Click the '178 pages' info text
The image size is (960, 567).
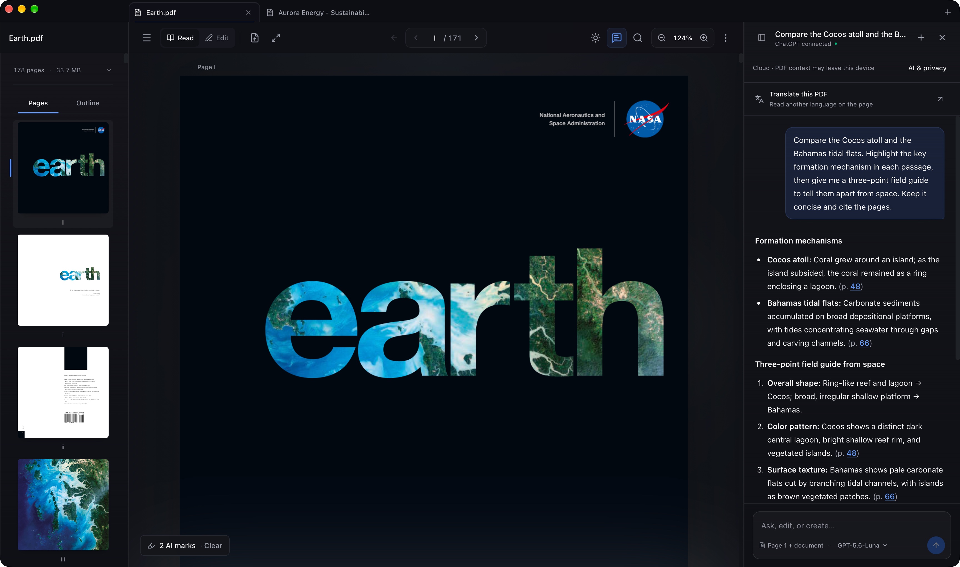(29, 70)
